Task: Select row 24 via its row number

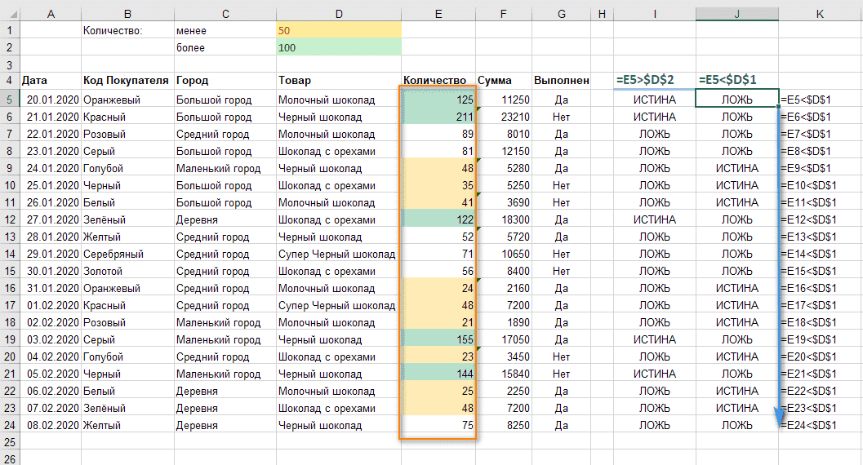Action: point(9,425)
